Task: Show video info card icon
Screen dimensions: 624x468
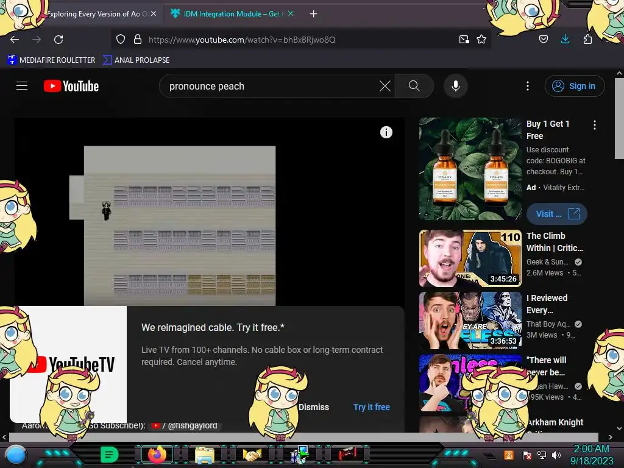Action: tap(386, 132)
